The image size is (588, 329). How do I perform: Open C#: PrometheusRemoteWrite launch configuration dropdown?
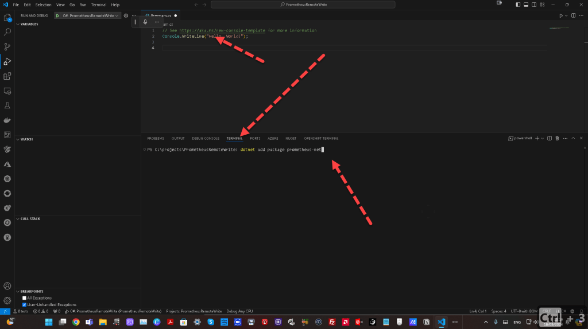pyautogui.click(x=90, y=15)
